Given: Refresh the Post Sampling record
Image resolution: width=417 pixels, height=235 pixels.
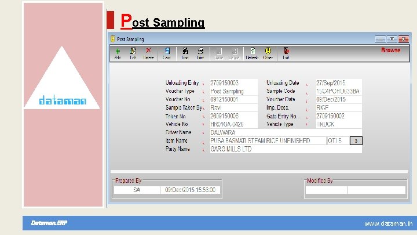Looking at the screenshot, I should click(252, 53).
